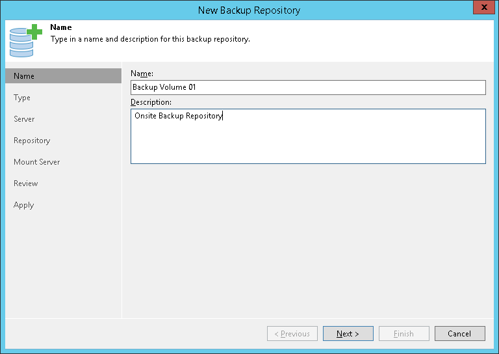Click the New Backup Repository title bar

[x=249, y=10]
